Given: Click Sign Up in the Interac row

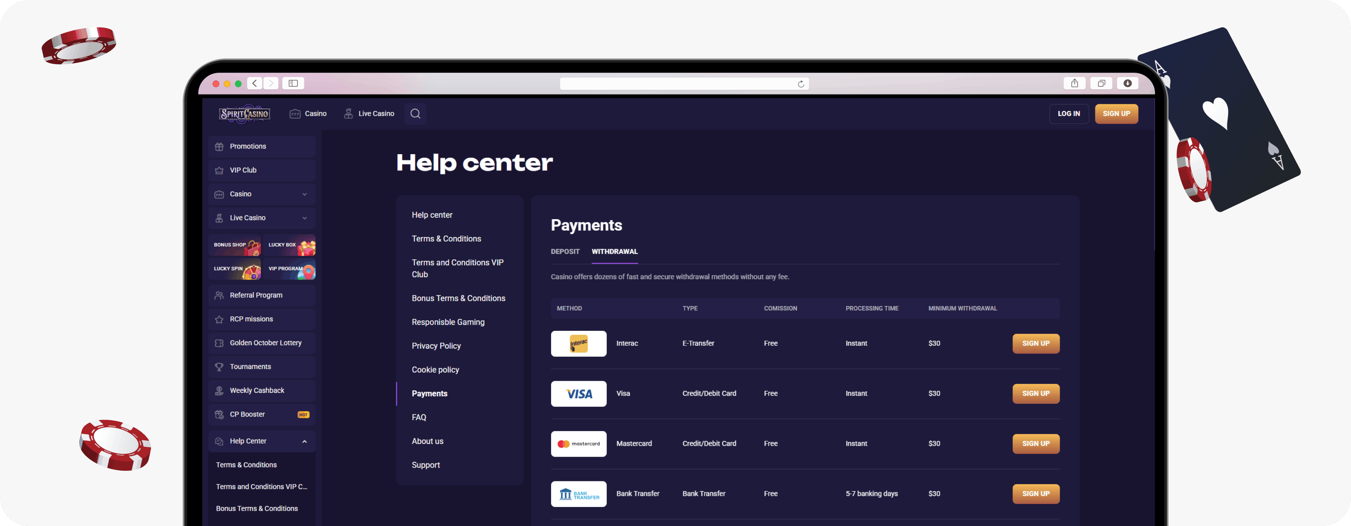Looking at the screenshot, I should coord(1036,344).
